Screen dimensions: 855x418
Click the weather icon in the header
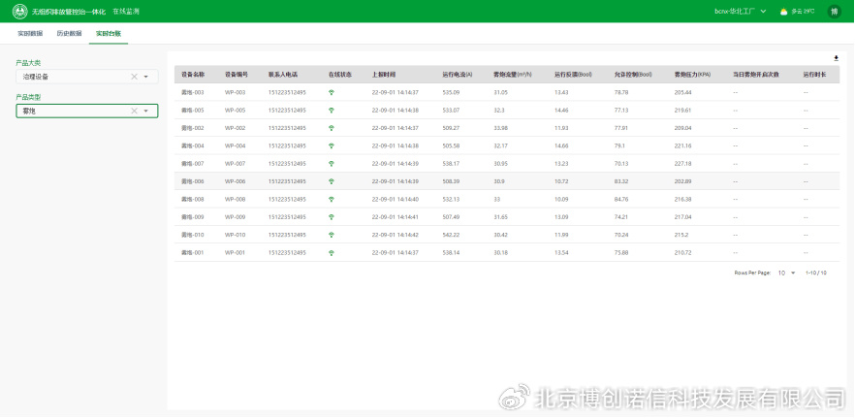(x=782, y=11)
